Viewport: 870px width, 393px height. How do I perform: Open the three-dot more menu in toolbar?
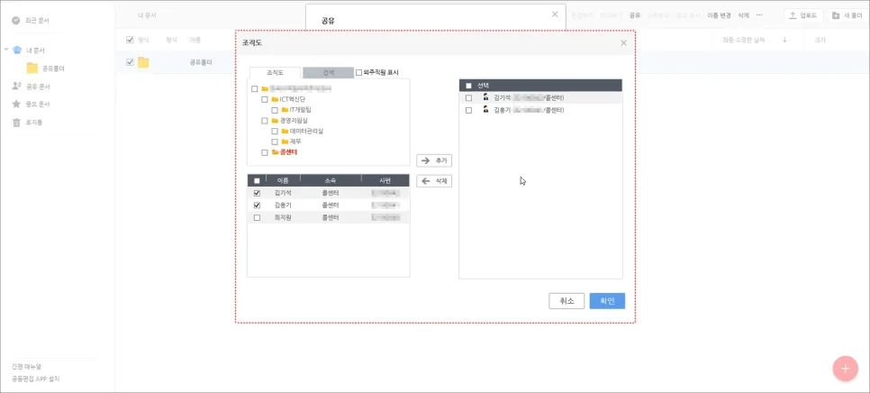coord(759,15)
